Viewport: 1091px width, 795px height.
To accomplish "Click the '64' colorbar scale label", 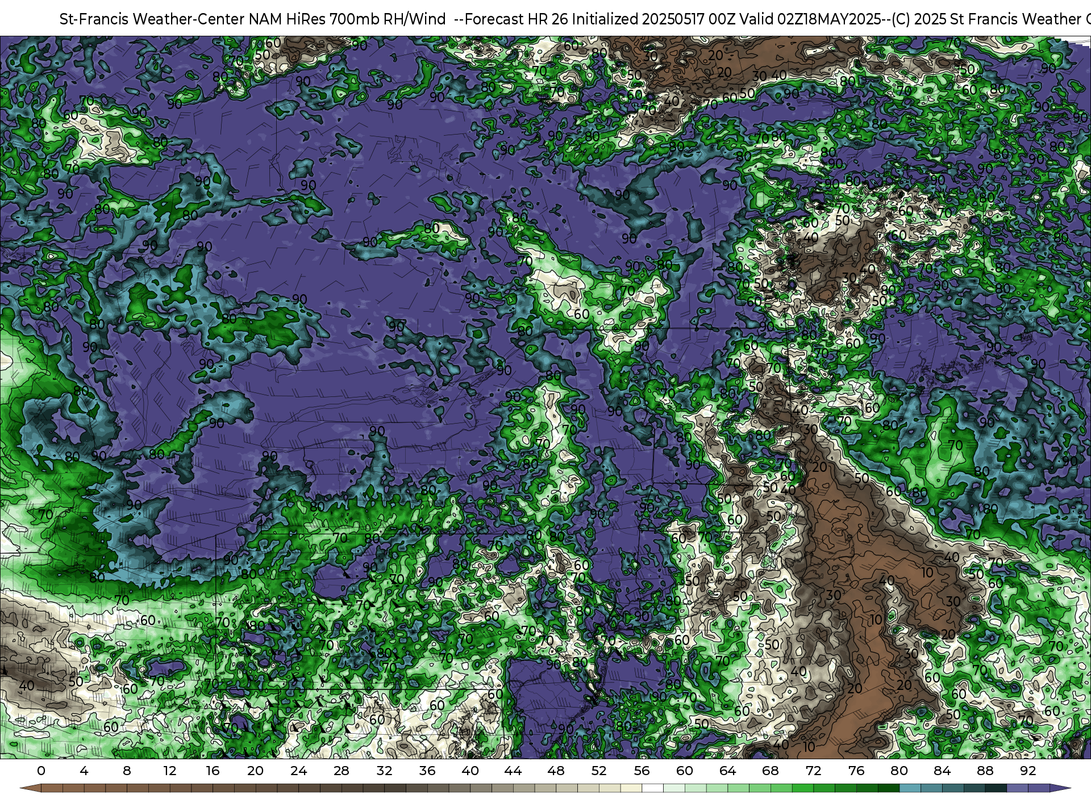I will pyautogui.click(x=727, y=771).
